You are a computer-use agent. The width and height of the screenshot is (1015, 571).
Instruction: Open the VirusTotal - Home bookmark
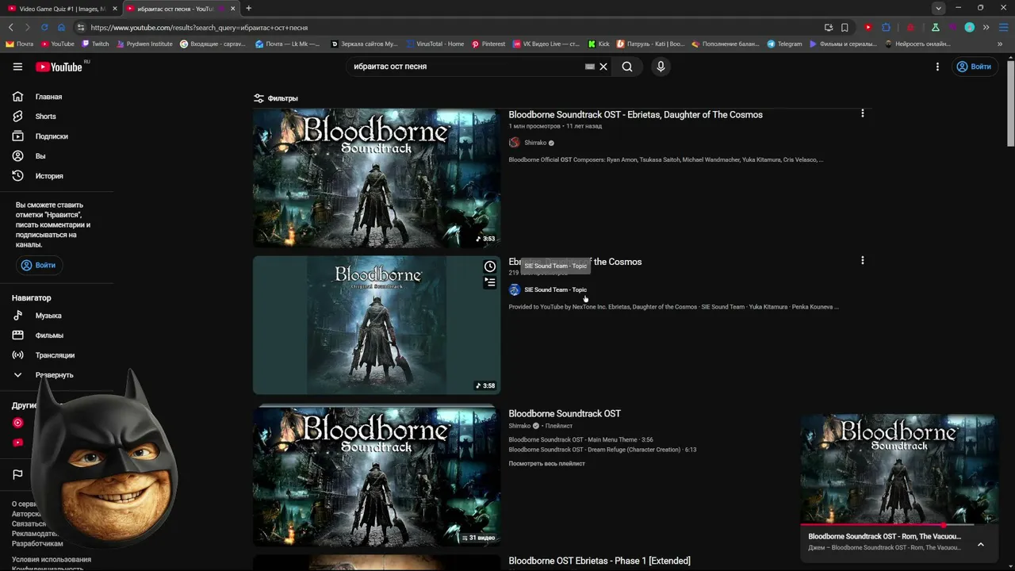tap(435, 44)
